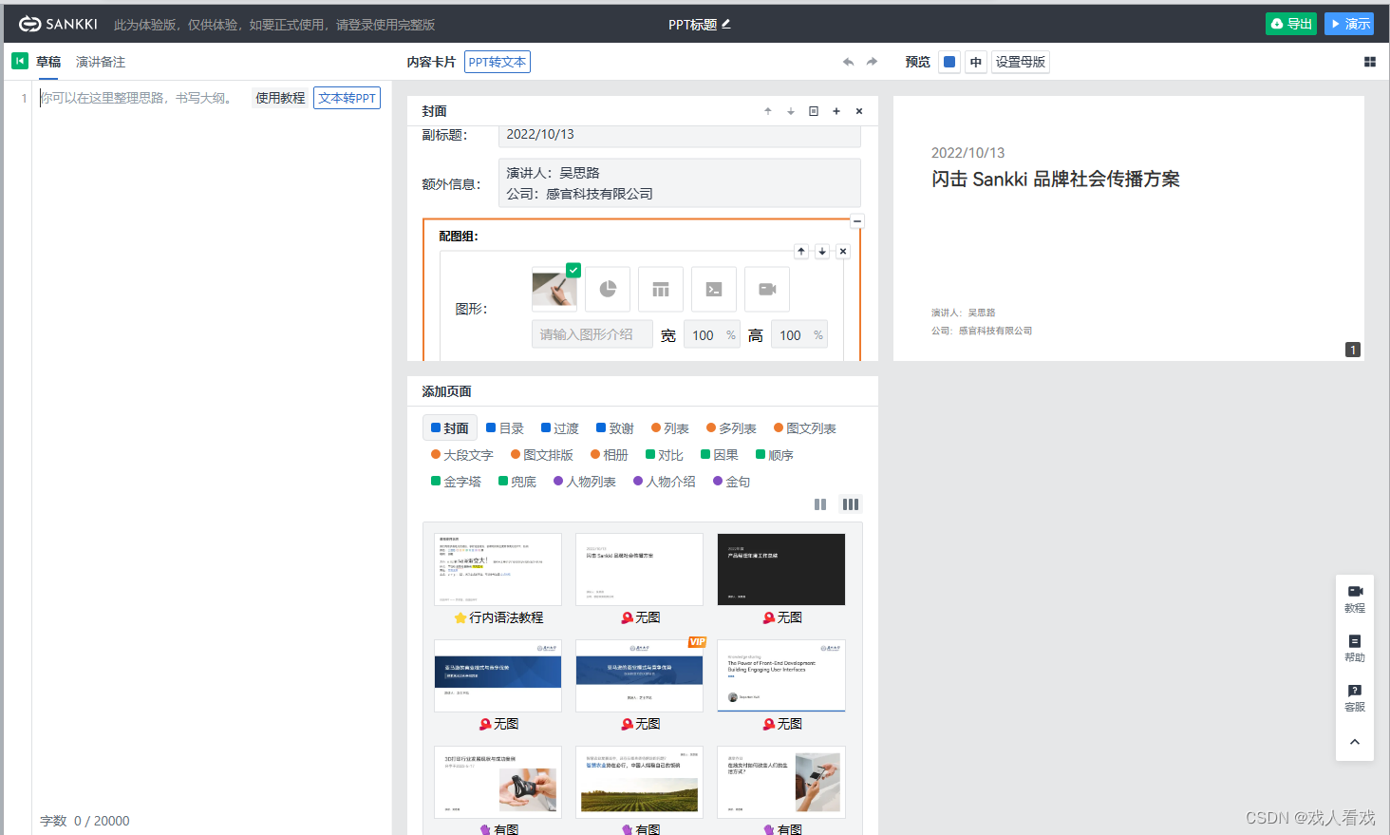Undo the last action arrow
The width and height of the screenshot is (1390, 835).
848,62
